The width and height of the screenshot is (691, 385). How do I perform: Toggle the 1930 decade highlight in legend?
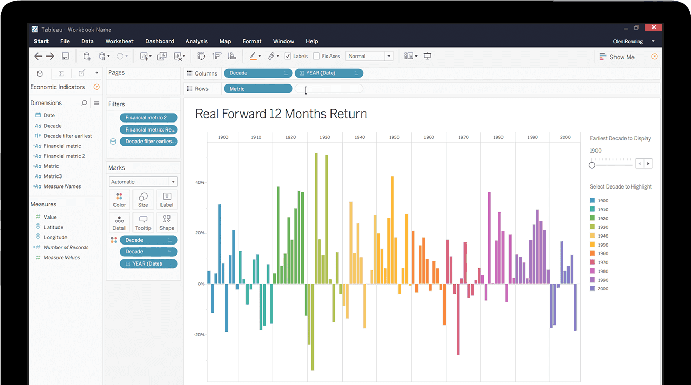pyautogui.click(x=592, y=227)
